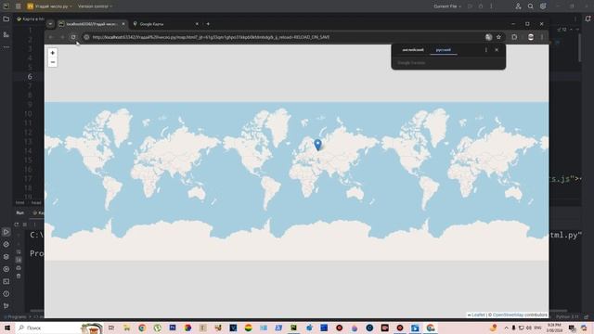Open the Services tool window icon
The image size is (594, 334).
point(6,269)
